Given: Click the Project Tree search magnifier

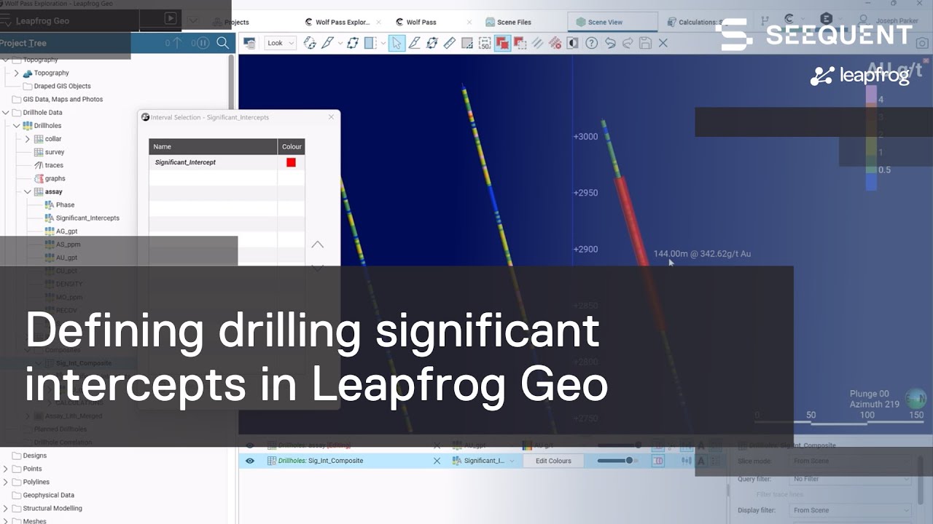Looking at the screenshot, I should point(223,43).
